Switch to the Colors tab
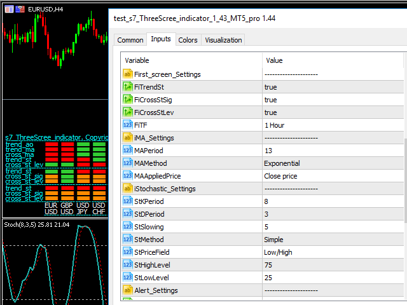The height and width of the screenshot is (305, 407). tap(188, 40)
